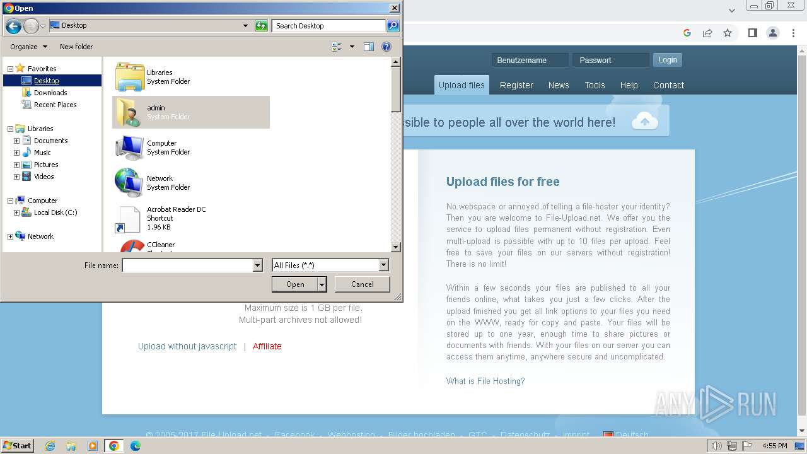Viewport: 807px width, 454px height.
Task: Expand the Documents library node
Action: (16, 141)
